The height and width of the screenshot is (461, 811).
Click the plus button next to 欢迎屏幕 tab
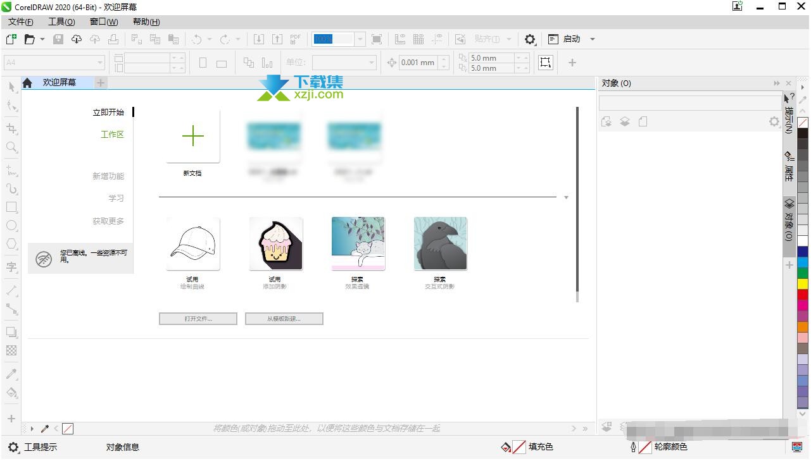pos(101,83)
